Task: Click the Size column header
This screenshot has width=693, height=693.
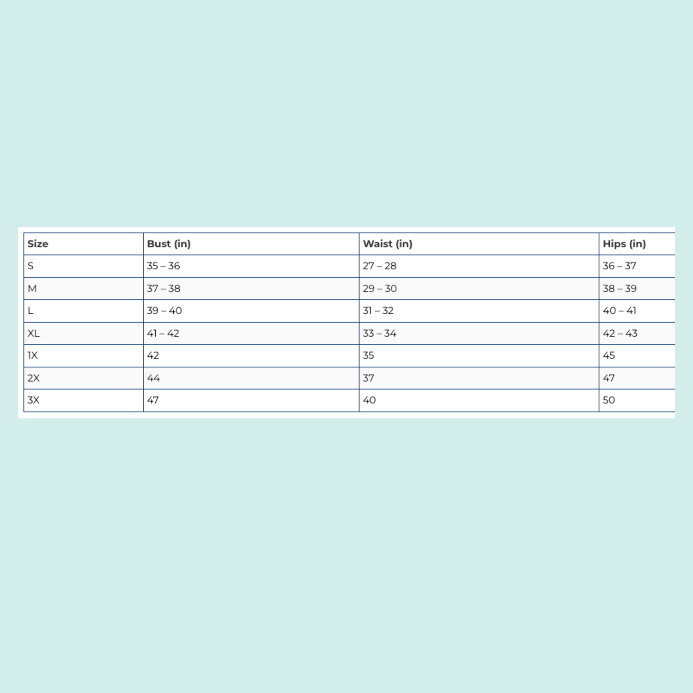Action: (x=38, y=244)
